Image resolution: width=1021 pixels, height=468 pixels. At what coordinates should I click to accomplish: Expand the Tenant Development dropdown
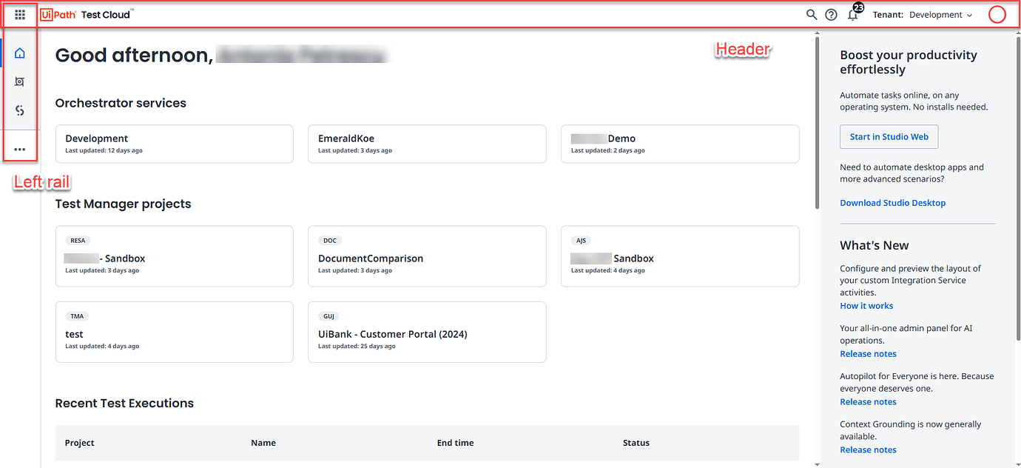pos(940,14)
